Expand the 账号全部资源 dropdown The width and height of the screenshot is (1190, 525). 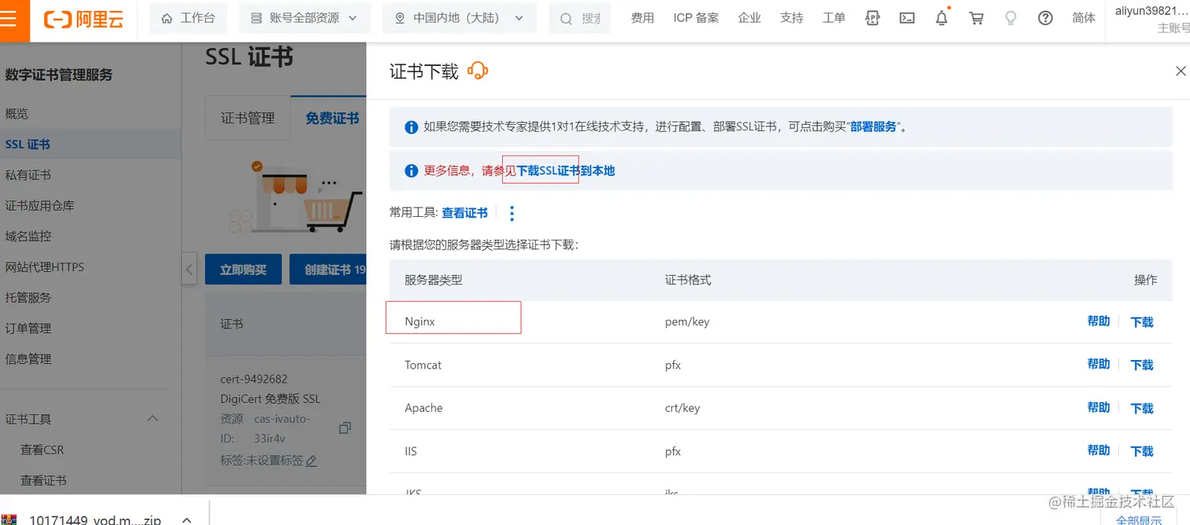tap(304, 18)
